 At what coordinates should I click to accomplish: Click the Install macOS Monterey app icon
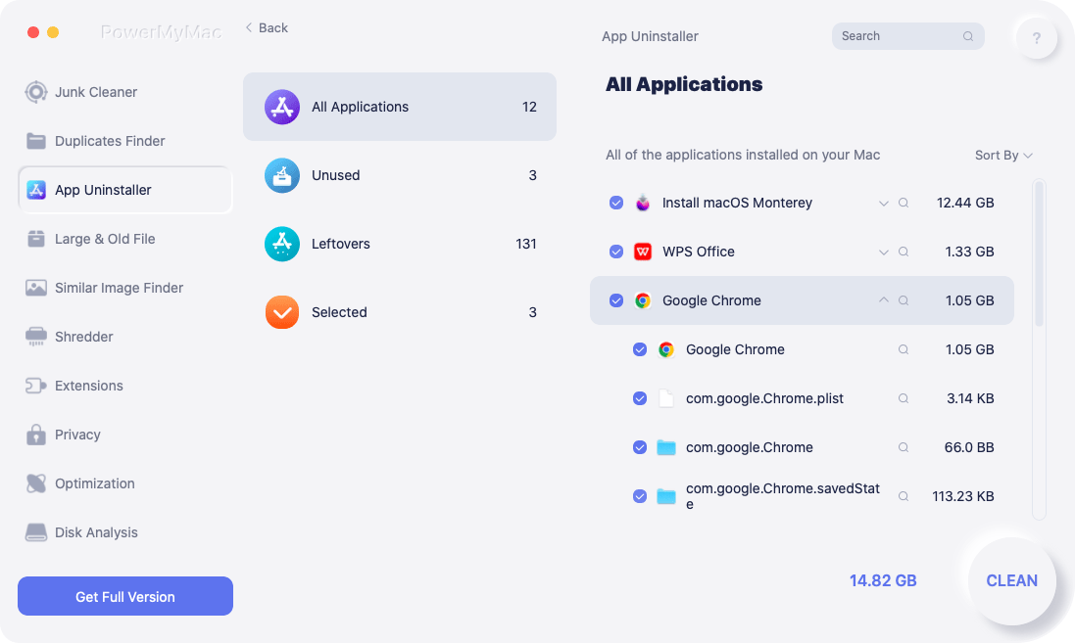(643, 203)
